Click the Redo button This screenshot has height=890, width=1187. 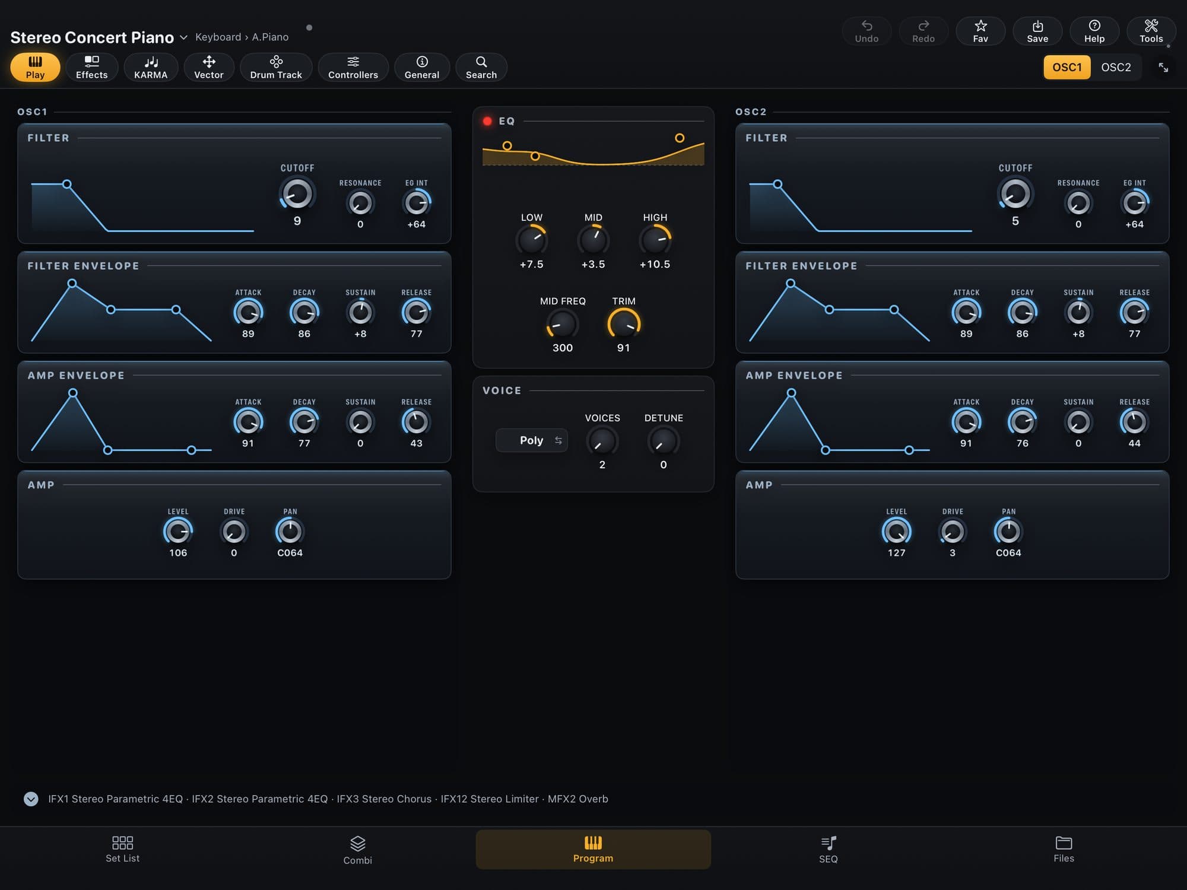click(x=923, y=31)
